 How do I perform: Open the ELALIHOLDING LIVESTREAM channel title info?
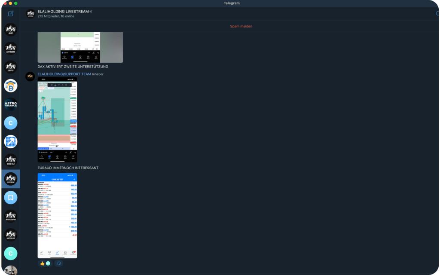(x=63, y=12)
